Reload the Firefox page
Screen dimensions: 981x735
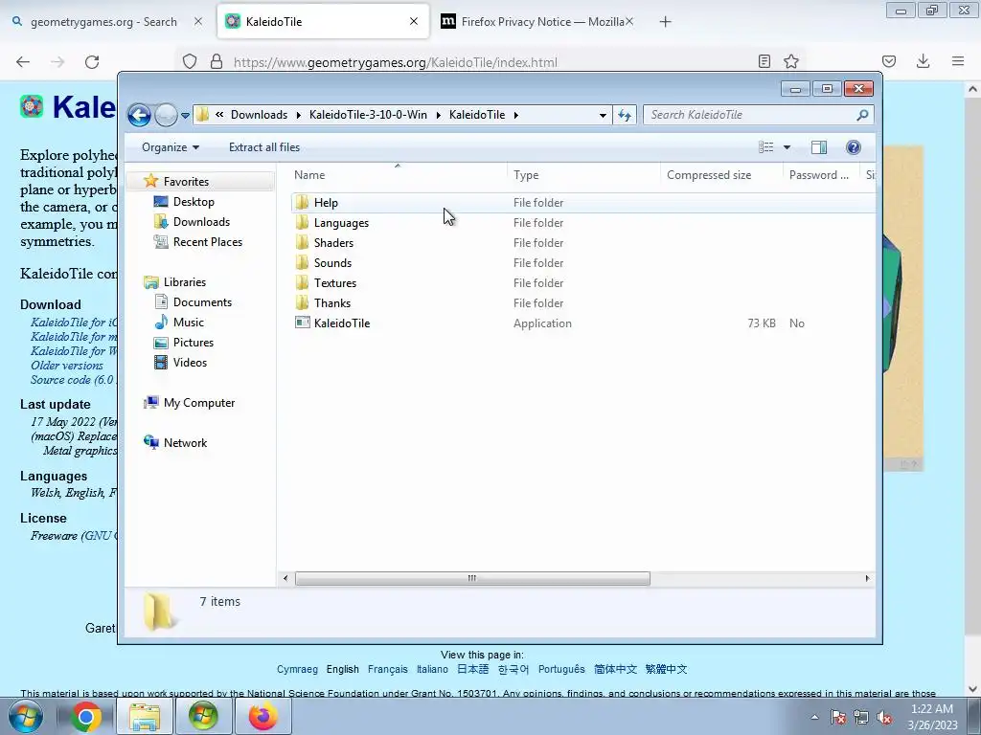click(x=92, y=62)
